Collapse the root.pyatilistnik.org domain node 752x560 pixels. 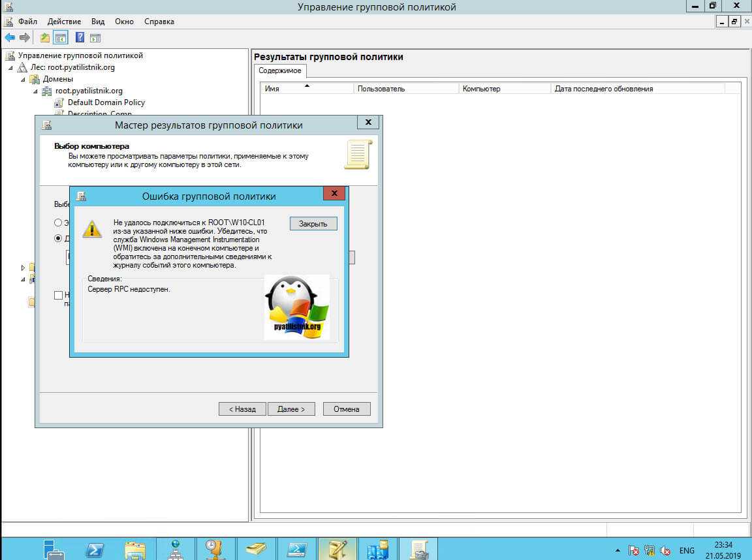pos(35,91)
